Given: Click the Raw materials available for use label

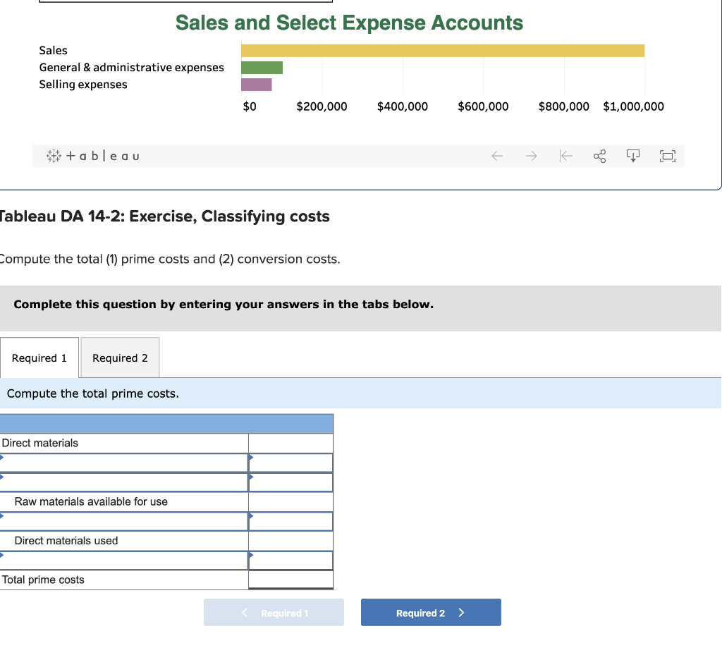Looking at the screenshot, I should point(91,501).
